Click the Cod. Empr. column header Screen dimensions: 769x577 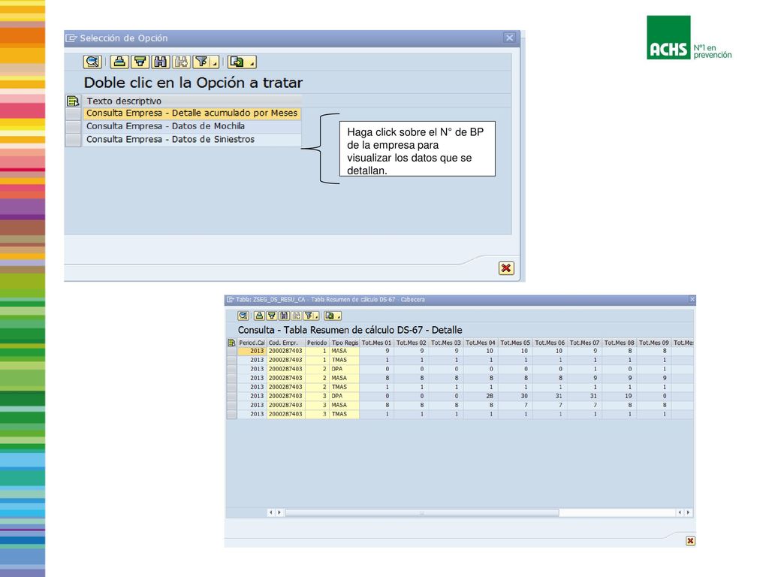tap(285, 343)
